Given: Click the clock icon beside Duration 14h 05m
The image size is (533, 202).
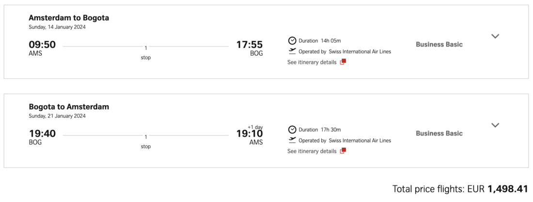Looking at the screenshot, I should pyautogui.click(x=292, y=41).
